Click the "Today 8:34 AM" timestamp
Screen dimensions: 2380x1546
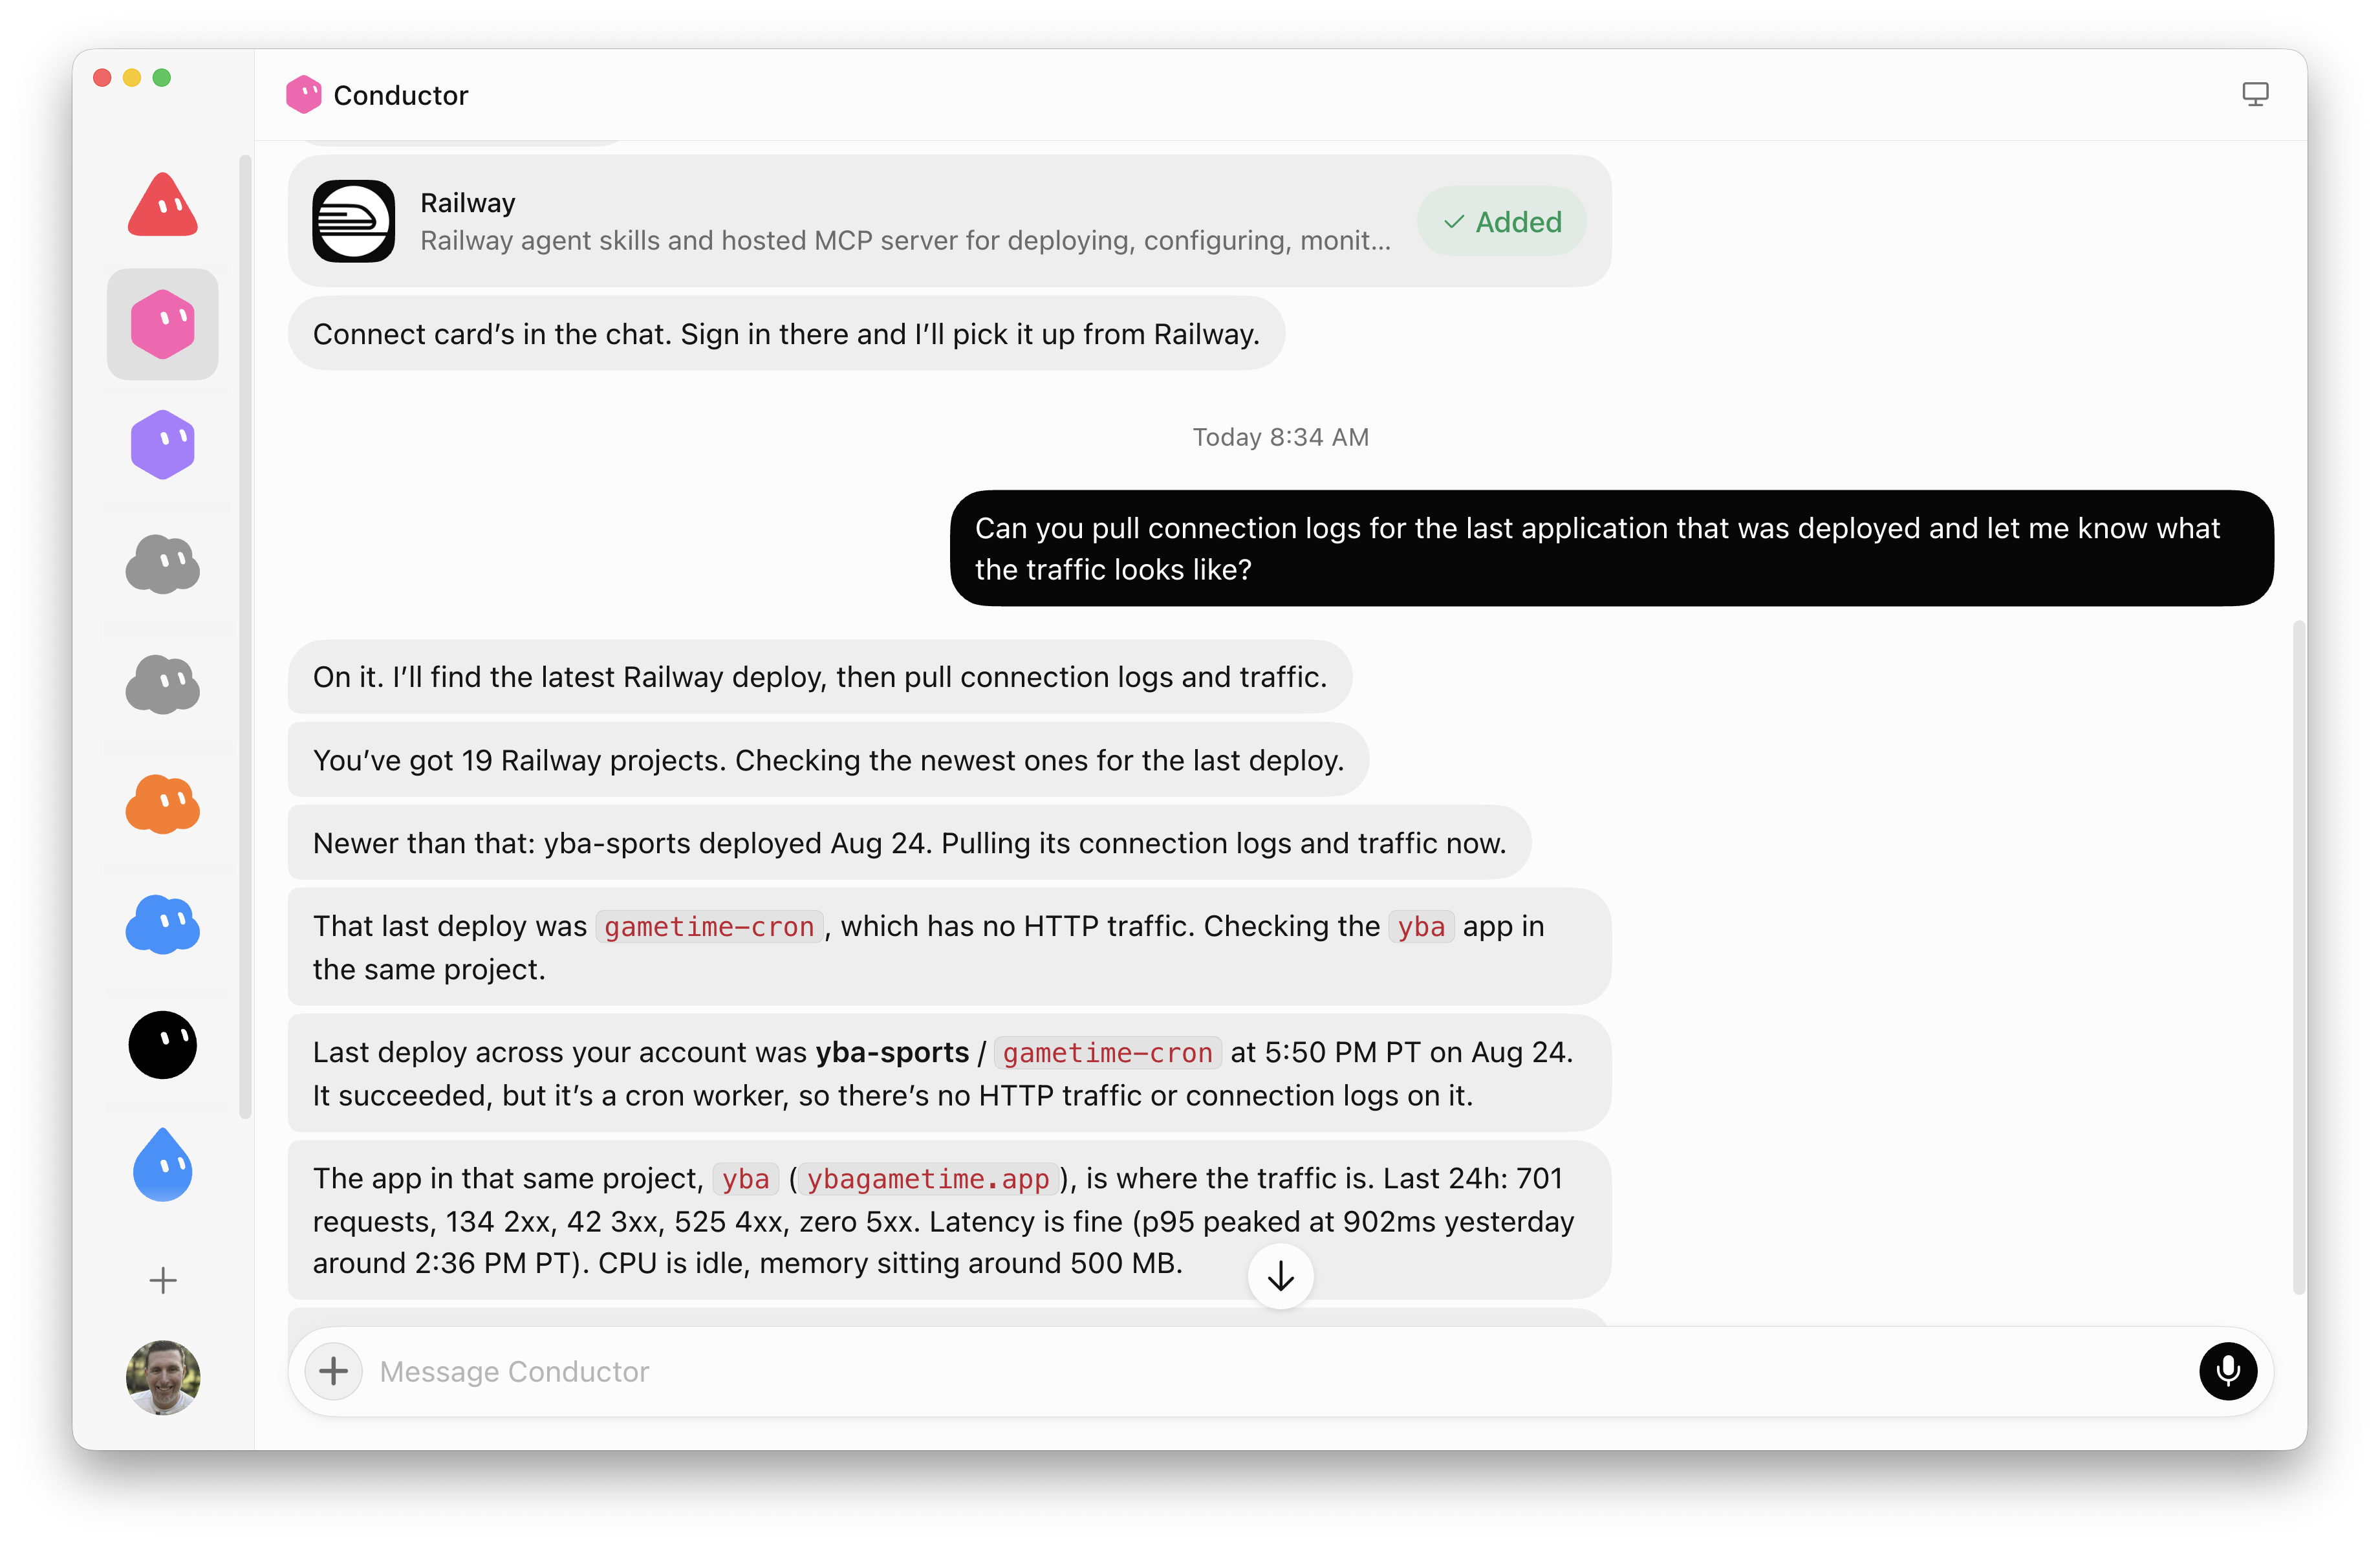(1280, 437)
